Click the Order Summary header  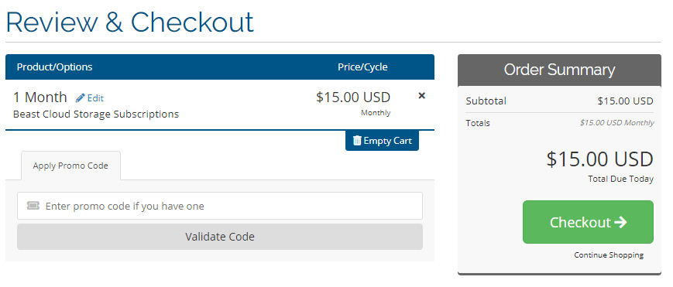pos(559,70)
